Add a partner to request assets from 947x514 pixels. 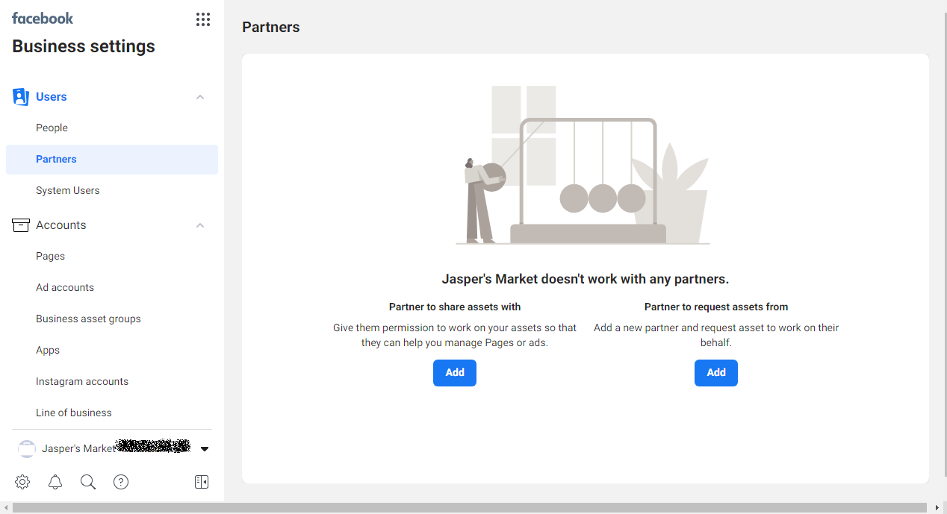pos(716,373)
